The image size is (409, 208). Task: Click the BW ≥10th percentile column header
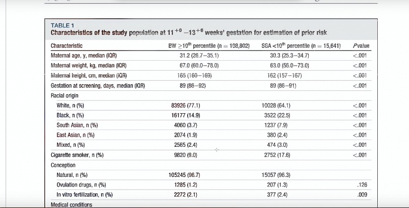pyautogui.click(x=209, y=46)
